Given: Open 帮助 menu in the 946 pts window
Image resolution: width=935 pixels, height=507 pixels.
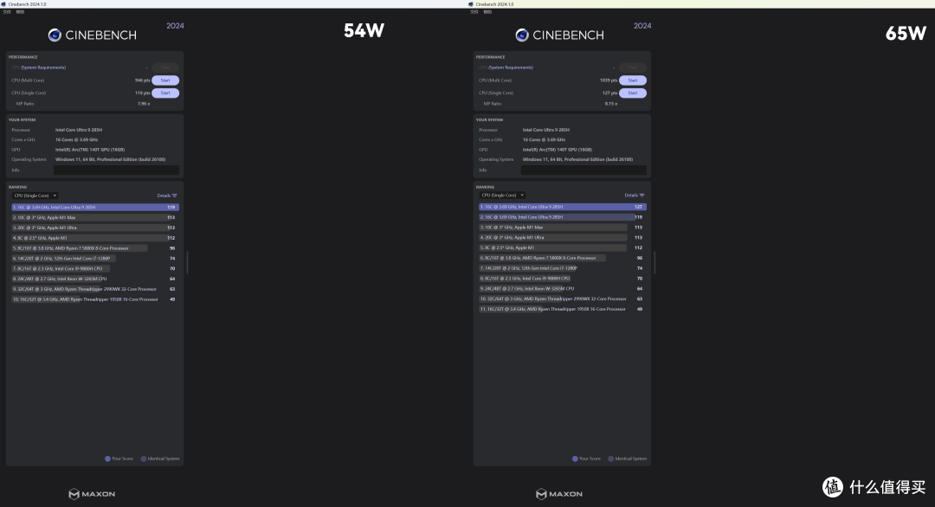Looking at the screenshot, I should 20,12.
